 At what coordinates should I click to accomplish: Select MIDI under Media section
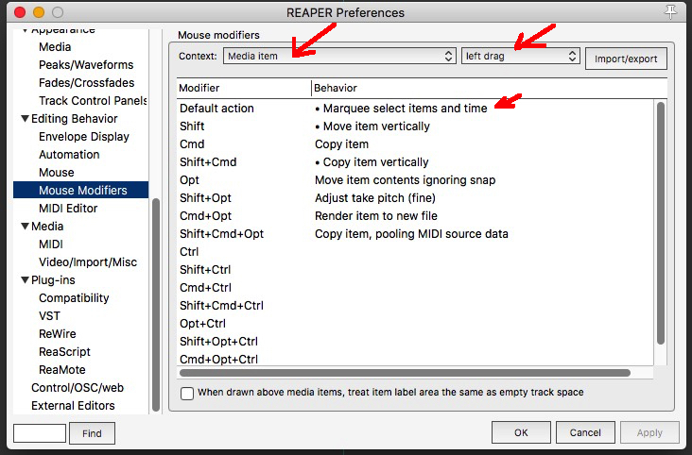tap(51, 244)
